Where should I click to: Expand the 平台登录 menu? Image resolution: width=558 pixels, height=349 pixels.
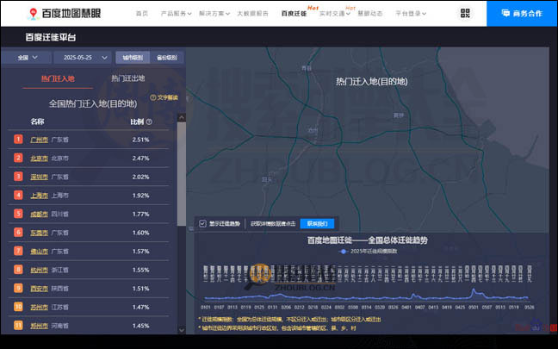click(x=411, y=14)
